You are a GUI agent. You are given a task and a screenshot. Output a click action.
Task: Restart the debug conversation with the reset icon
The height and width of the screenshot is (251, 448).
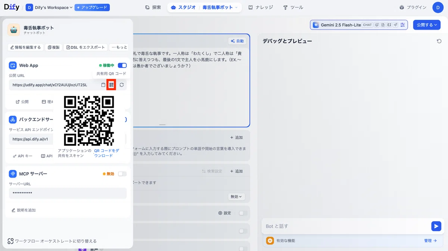coord(439,41)
